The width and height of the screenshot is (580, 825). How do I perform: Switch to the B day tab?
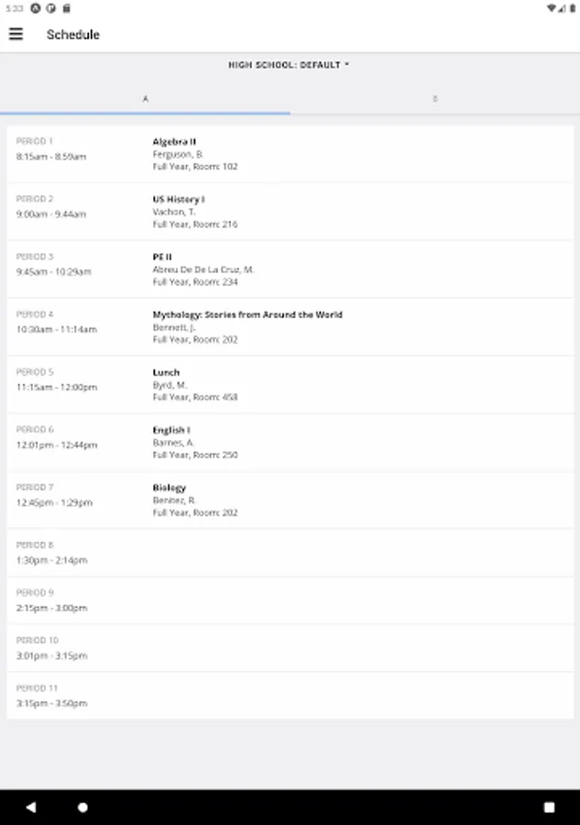pyautogui.click(x=434, y=98)
